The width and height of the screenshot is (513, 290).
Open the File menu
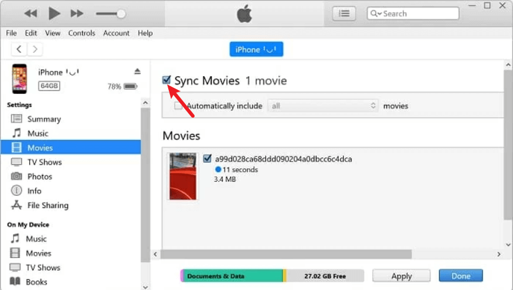11,33
